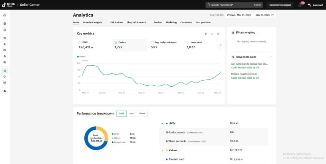The image size is (326, 164).
Task: Click the calendar icon in date range
Action: (x=273, y=15)
